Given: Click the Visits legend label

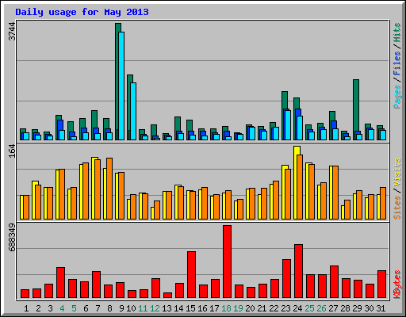Looking at the screenshot, I should coord(397,173).
